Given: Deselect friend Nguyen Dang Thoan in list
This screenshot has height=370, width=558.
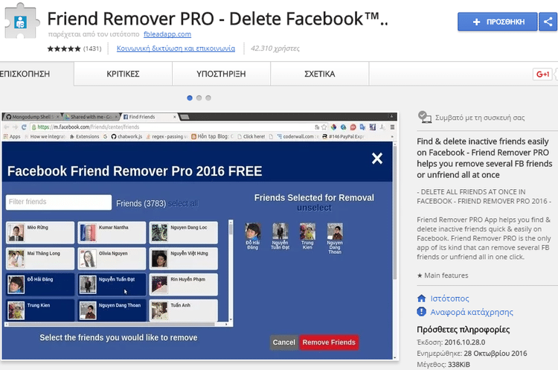Looking at the screenshot, I should coord(112,310).
